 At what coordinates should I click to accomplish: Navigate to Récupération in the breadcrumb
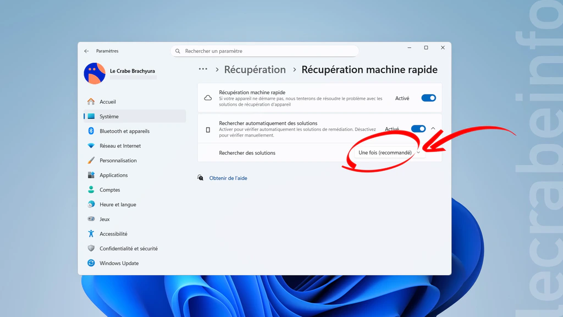click(x=255, y=69)
